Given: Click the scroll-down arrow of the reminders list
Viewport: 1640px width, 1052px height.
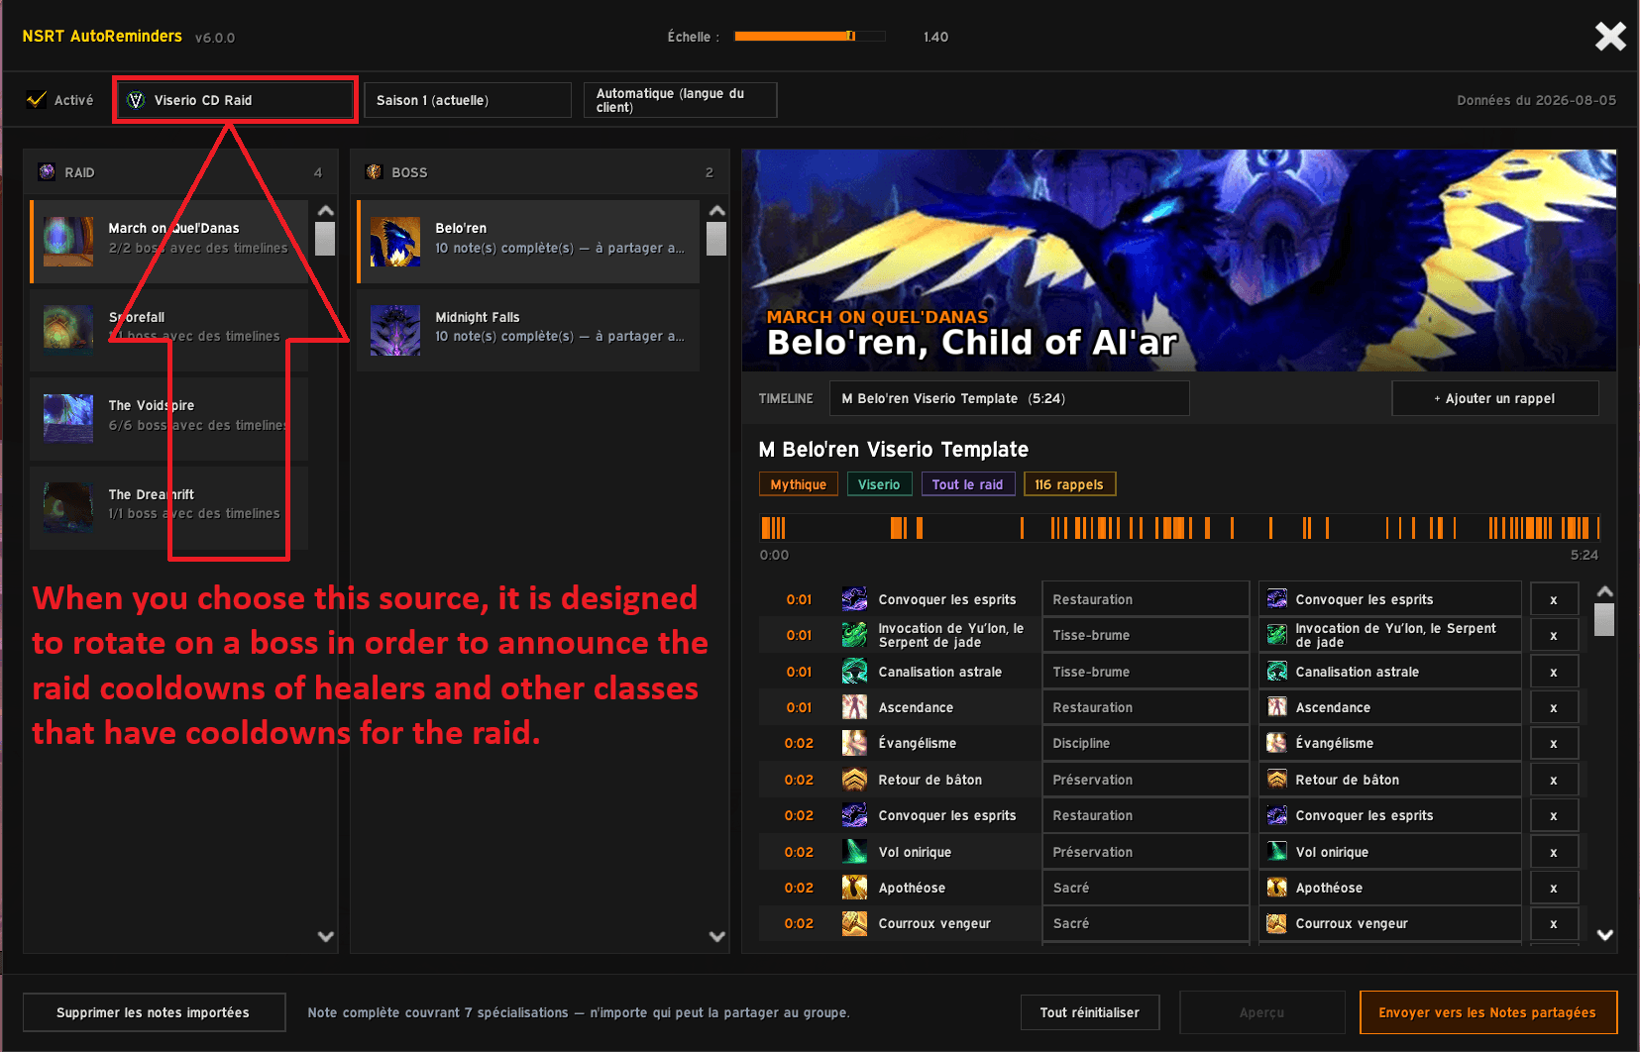Looking at the screenshot, I should [1605, 935].
